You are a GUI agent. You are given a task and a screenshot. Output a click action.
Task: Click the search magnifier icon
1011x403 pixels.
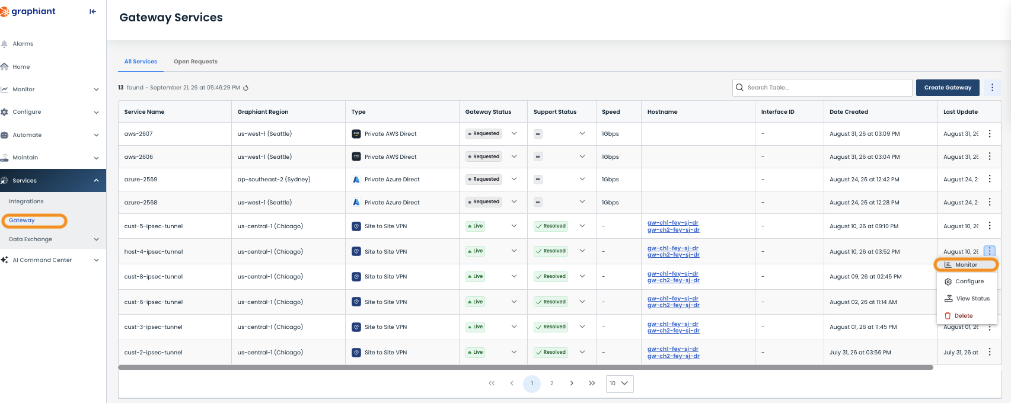click(739, 87)
